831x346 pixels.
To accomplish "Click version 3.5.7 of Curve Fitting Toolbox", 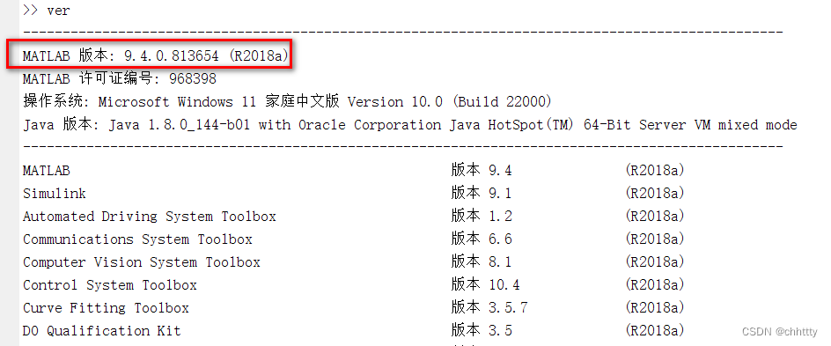I will tap(508, 308).
